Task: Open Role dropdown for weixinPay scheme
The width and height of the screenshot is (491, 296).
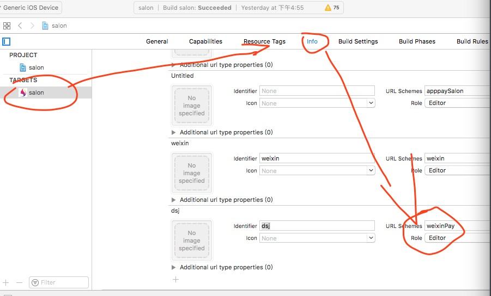Action: click(458, 238)
